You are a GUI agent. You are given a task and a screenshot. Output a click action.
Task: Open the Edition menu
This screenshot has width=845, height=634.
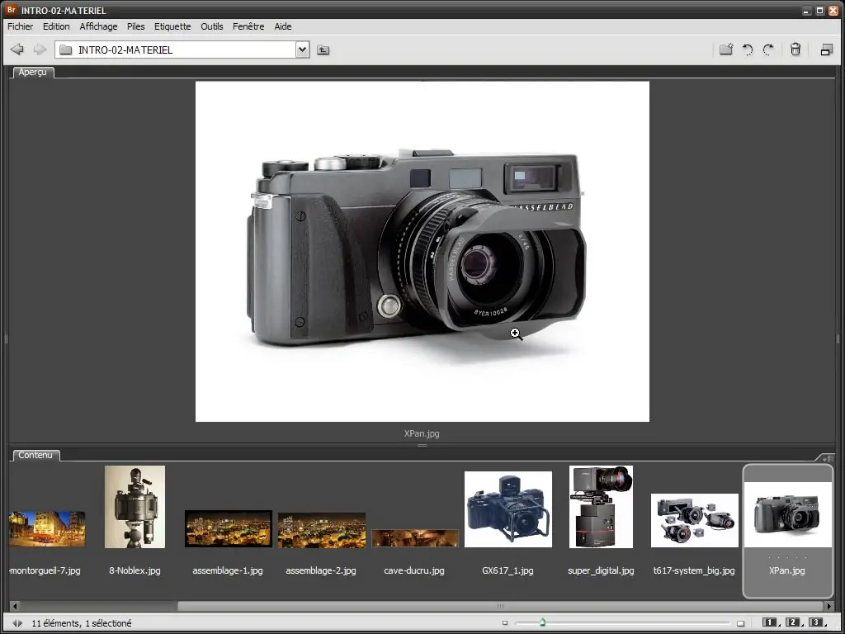coord(56,26)
